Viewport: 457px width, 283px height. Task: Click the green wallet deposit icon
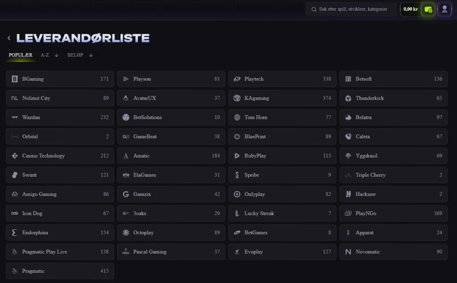pyautogui.click(x=428, y=9)
